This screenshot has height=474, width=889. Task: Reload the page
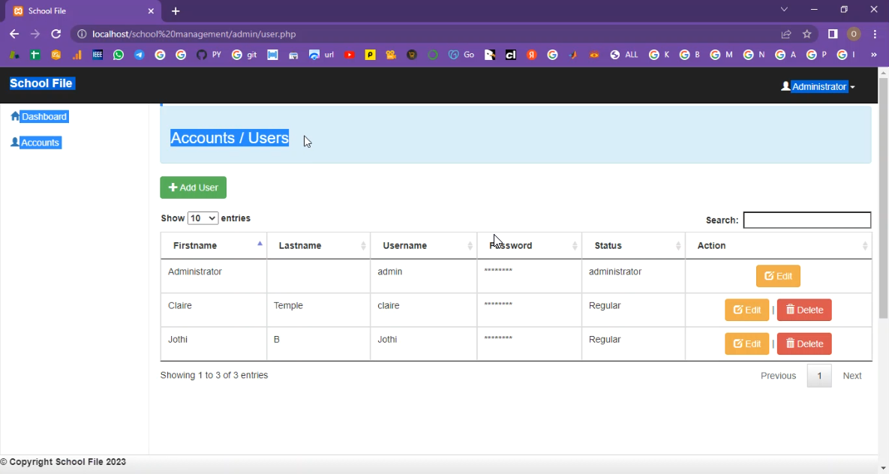click(56, 34)
